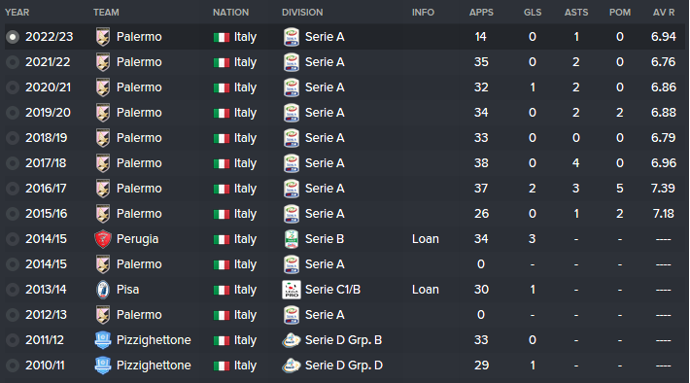This screenshot has height=383, width=690.
Task: Open the Pisa team link
Action: pyautogui.click(x=127, y=290)
